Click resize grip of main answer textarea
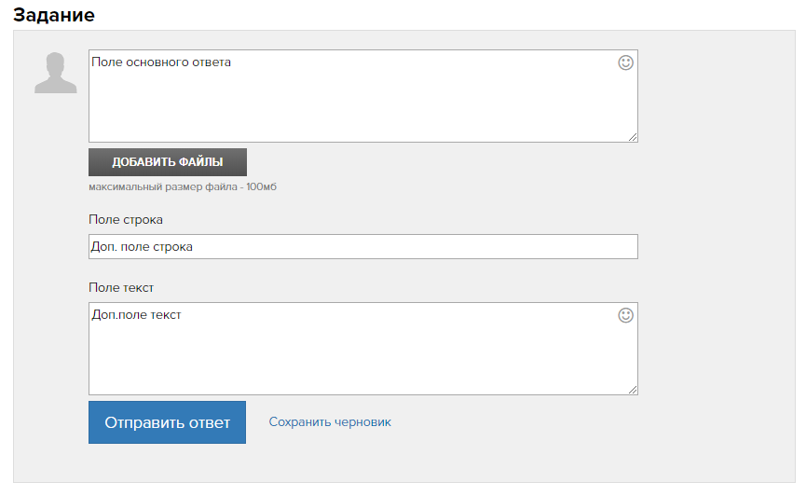Screen dimensions: 806x496 coord(633,137)
